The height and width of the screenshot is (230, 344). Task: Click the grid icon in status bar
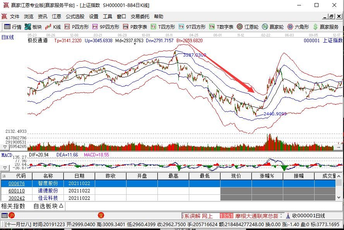coord(5,216)
